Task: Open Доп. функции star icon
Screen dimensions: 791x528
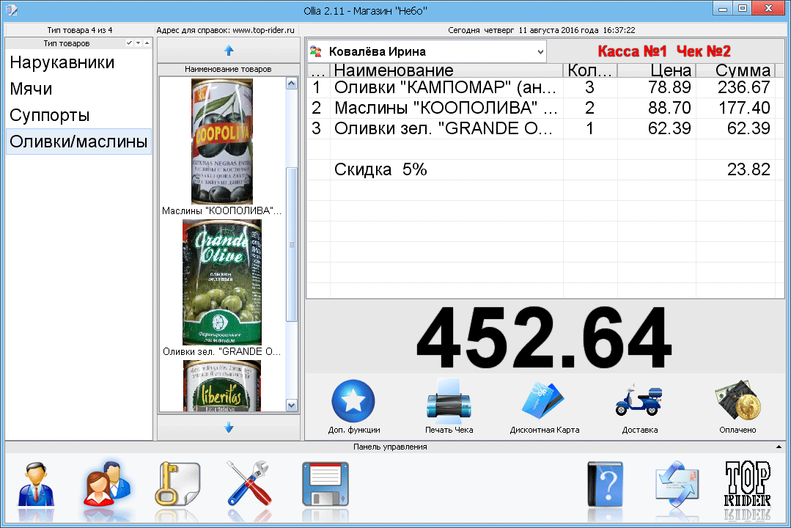Action: pos(353,401)
